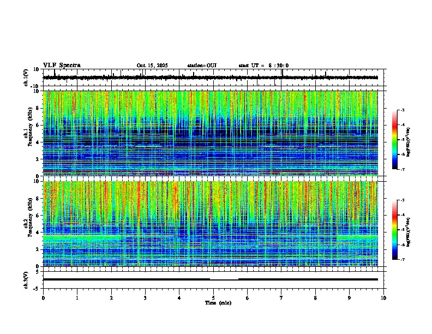Click the '5' tick on the time axis

pyautogui.click(x=213, y=298)
